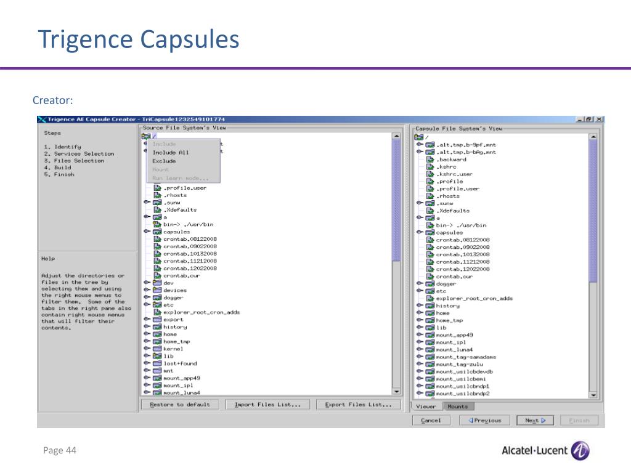Click the .rhosts file icon in Source view
The image size is (631, 473).
coord(158,195)
